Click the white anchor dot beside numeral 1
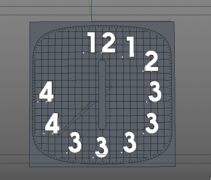Viewport: 211px width, 180px height. pos(122,57)
